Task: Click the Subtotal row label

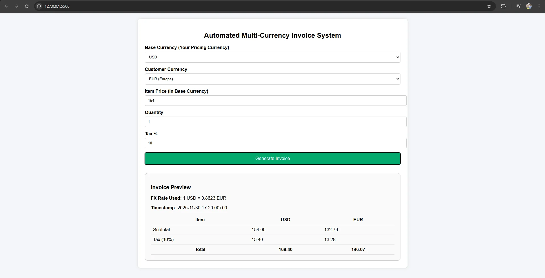Action: click(161, 230)
